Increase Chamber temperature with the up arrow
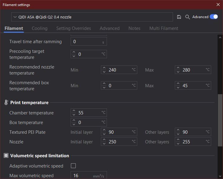This screenshot has height=179, width=223. click(74, 111)
